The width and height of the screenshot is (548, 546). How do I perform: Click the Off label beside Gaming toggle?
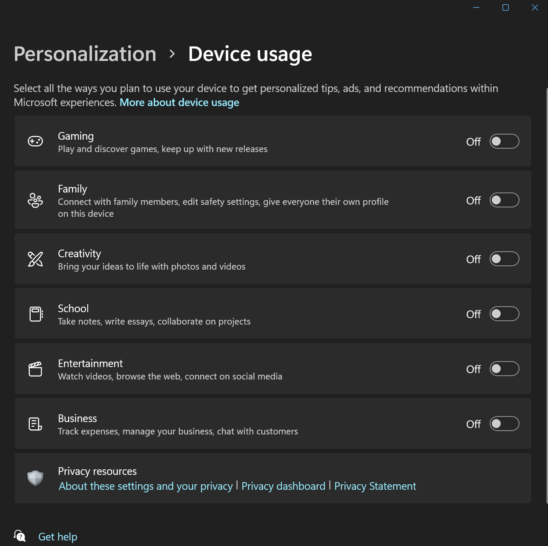tap(473, 142)
